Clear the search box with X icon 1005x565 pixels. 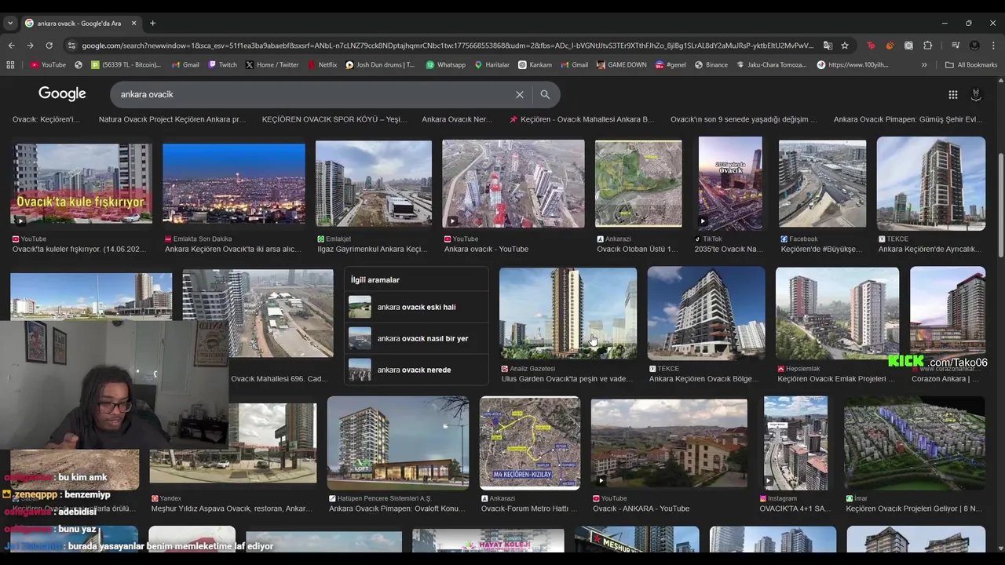pos(519,94)
